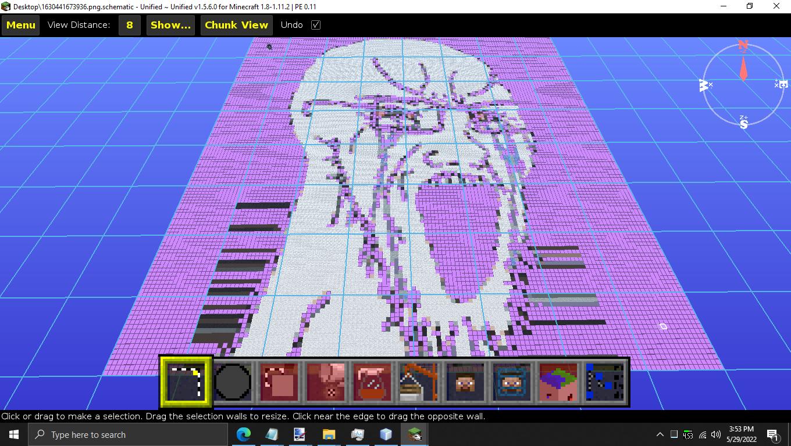Open the Menu button
This screenshot has height=446, width=791.
(21, 25)
